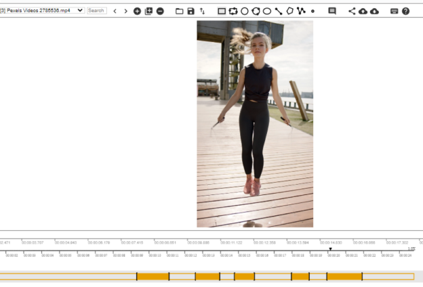Viewport: 423px width, 287px height.
Task: Select orange segment from 00:00:20 to 00:00:22
Action: point(344,276)
